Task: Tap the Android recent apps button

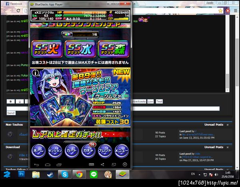Action: (59, 165)
